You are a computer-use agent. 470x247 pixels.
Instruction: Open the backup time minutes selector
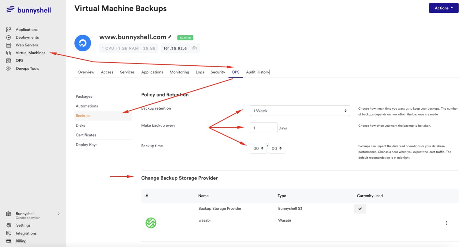[276, 148]
